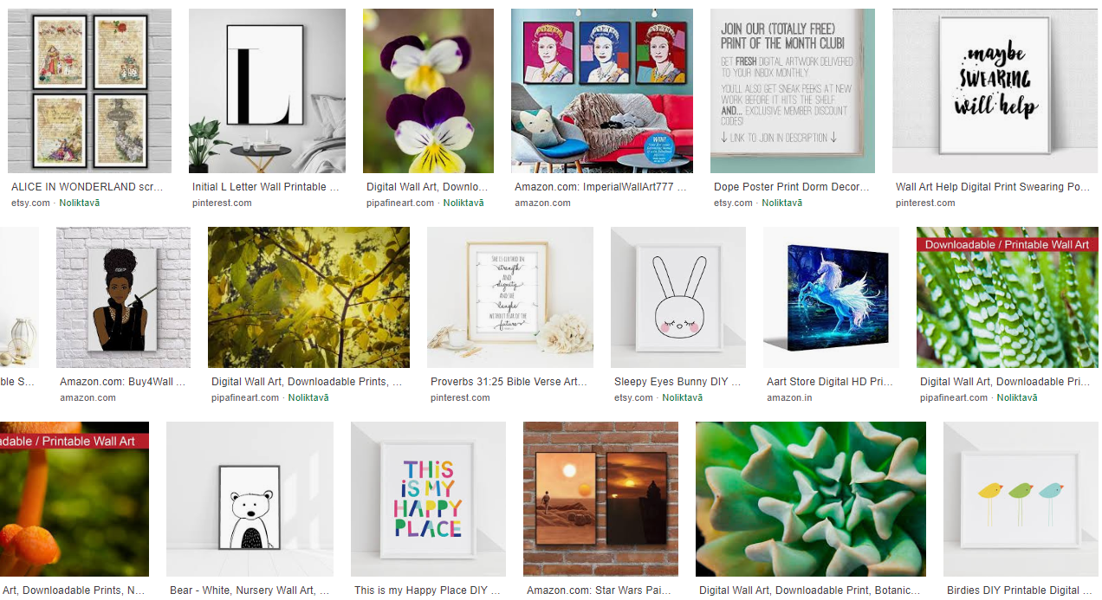The height and width of the screenshot is (600, 1102).
Task: Select the purple pansy flower photo
Action: (x=428, y=91)
